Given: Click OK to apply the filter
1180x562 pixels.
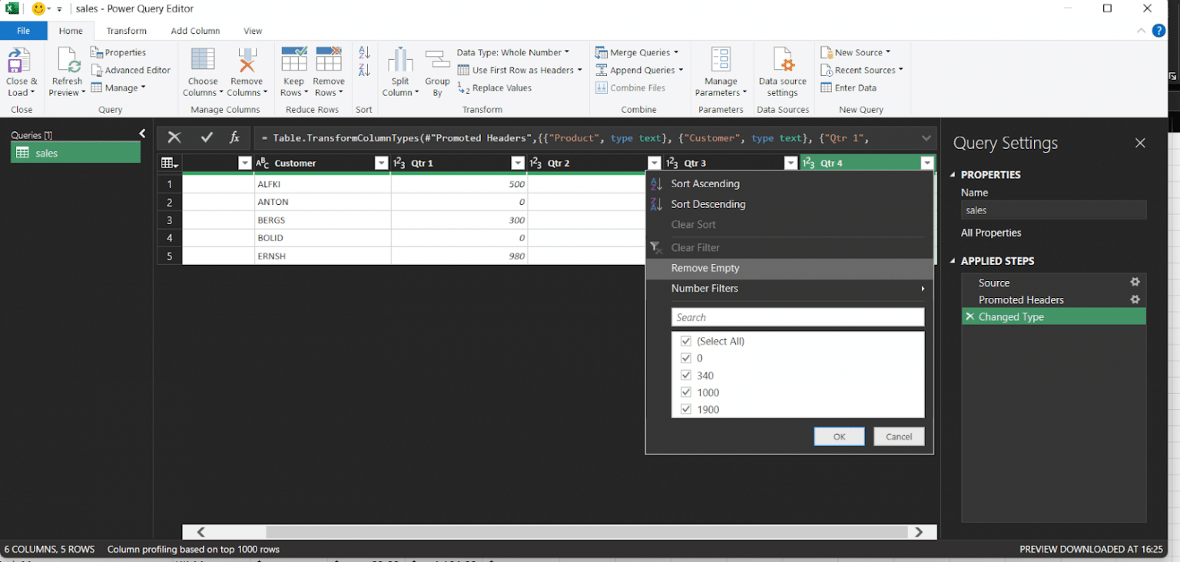Looking at the screenshot, I should (x=839, y=436).
